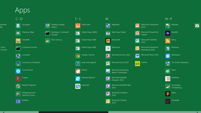Launch Developer Command Prompt icon
The height and width of the screenshot is (113, 201).
pyautogui.click(x=47, y=33)
